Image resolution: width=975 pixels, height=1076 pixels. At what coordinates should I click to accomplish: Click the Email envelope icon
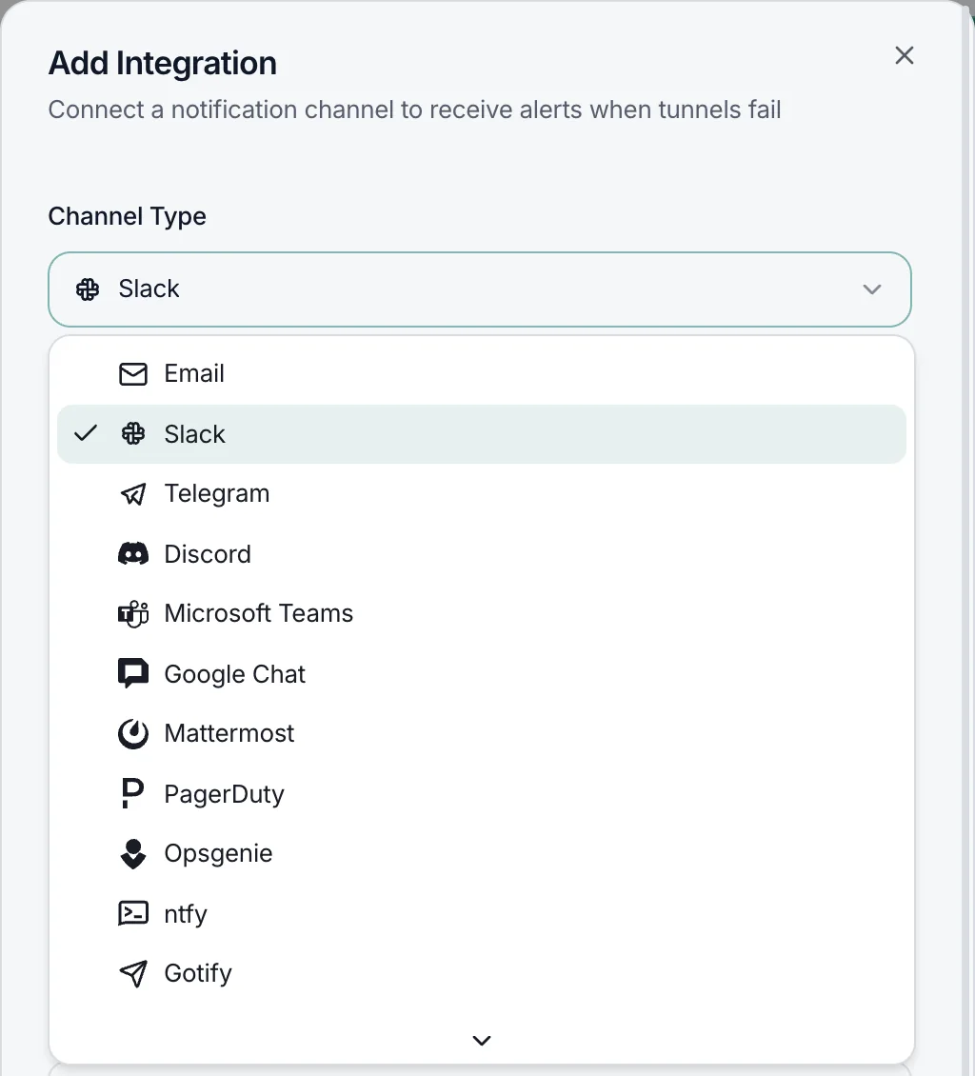pyautogui.click(x=133, y=374)
